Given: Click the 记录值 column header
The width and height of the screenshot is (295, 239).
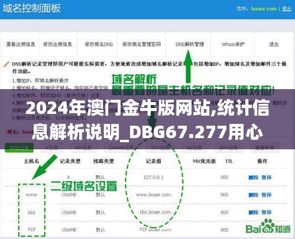Looking at the screenshot, I should point(154,161).
